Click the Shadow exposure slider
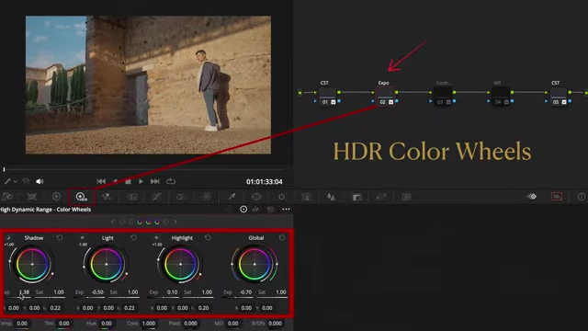Image resolution: width=588 pixels, height=331 pixels. 17,297
